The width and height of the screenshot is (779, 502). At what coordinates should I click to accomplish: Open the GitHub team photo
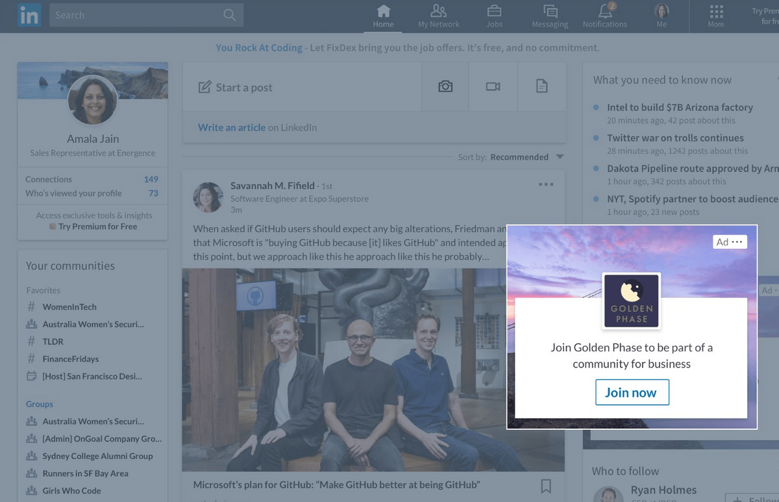point(373,370)
